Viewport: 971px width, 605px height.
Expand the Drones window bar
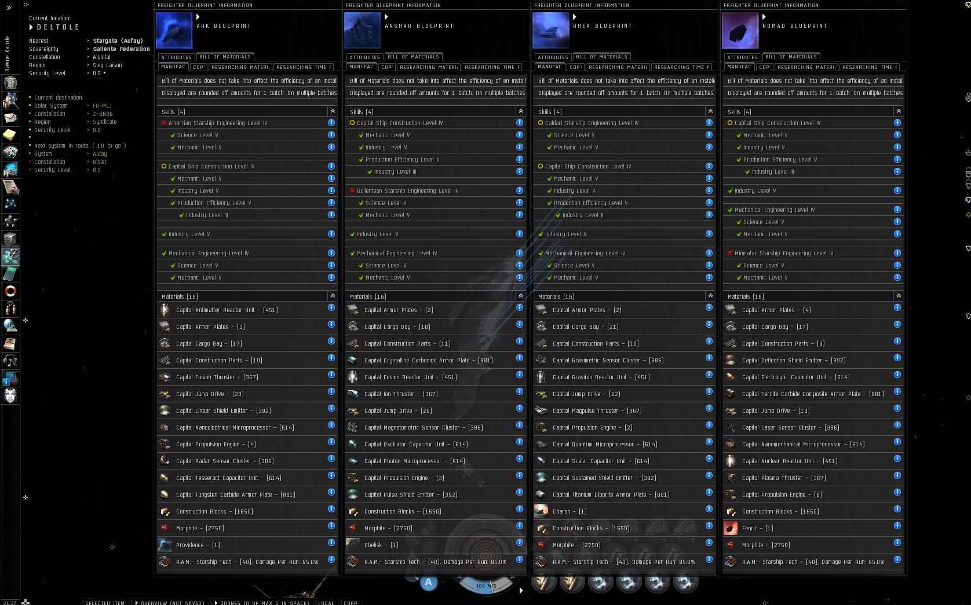click(262, 602)
